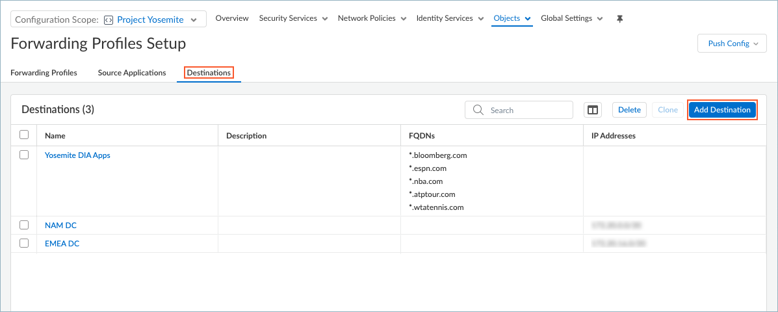The width and height of the screenshot is (778, 312).
Task: Go to the Overview menu item
Action: point(232,19)
